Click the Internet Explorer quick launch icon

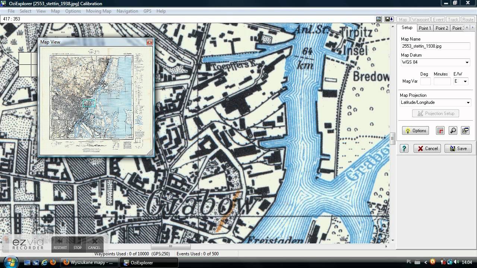(44, 262)
